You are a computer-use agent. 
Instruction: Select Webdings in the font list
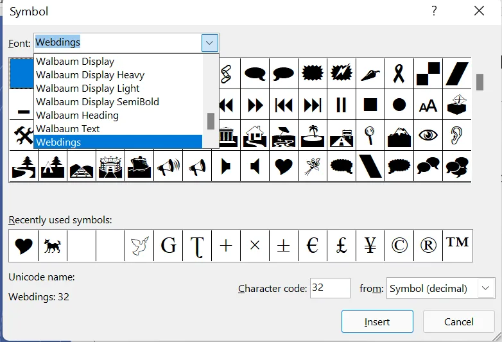tap(118, 142)
